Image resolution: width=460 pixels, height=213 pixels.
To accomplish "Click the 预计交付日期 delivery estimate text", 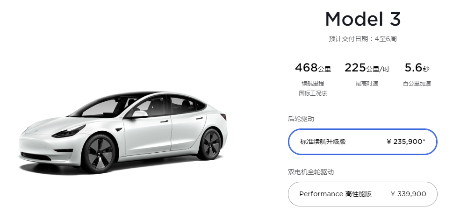I will point(363,39).
